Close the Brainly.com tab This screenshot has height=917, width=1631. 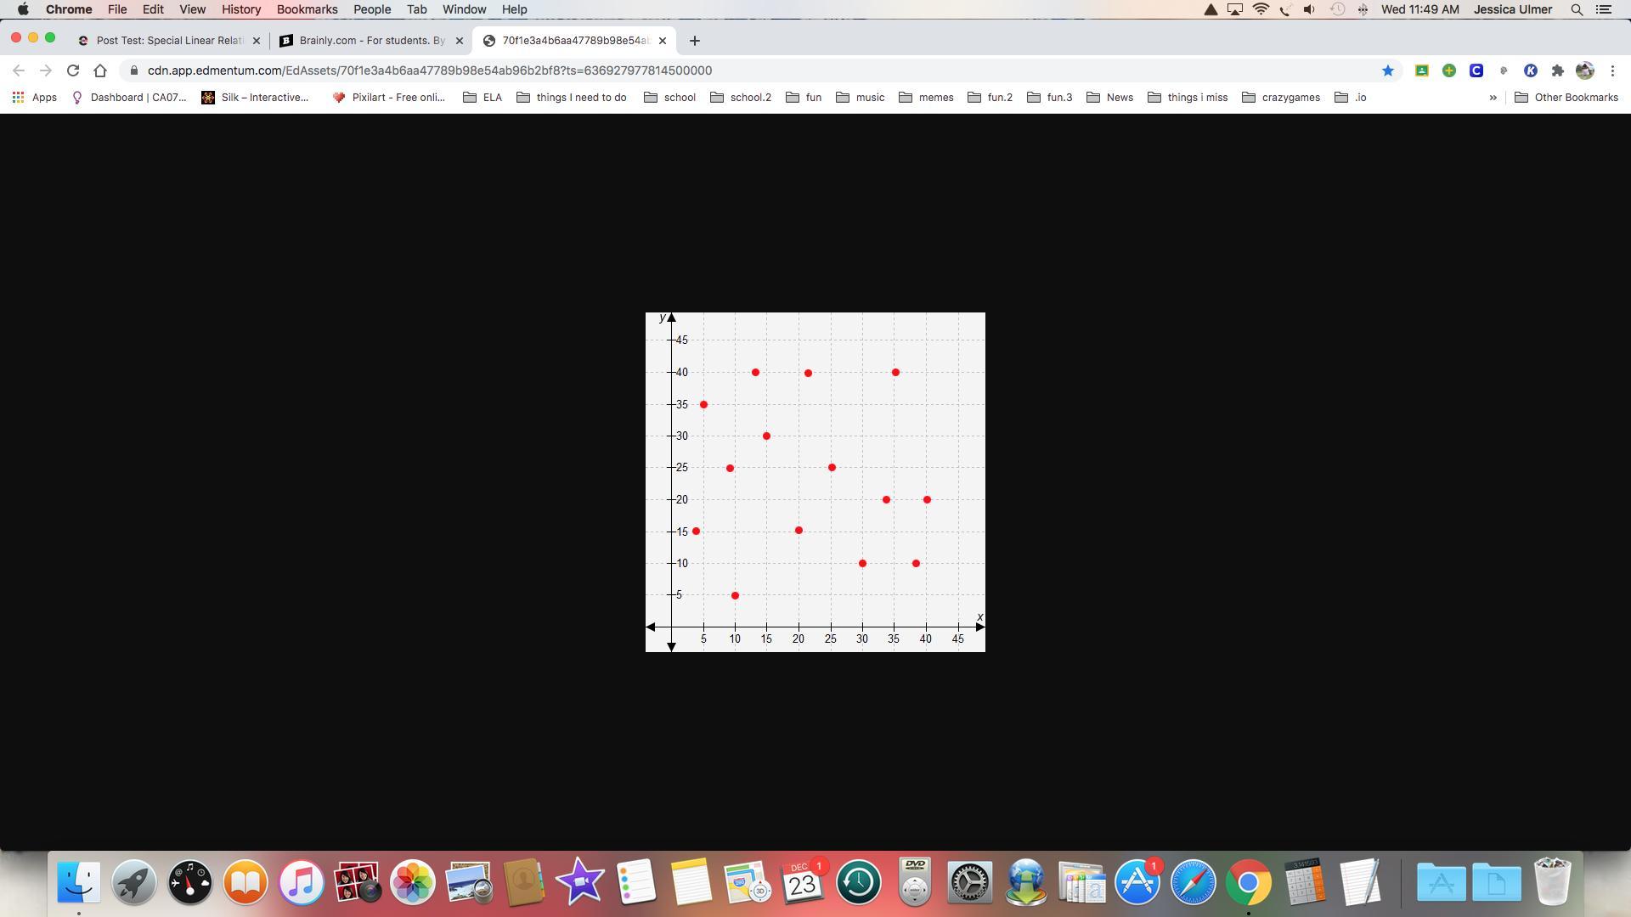coord(460,41)
